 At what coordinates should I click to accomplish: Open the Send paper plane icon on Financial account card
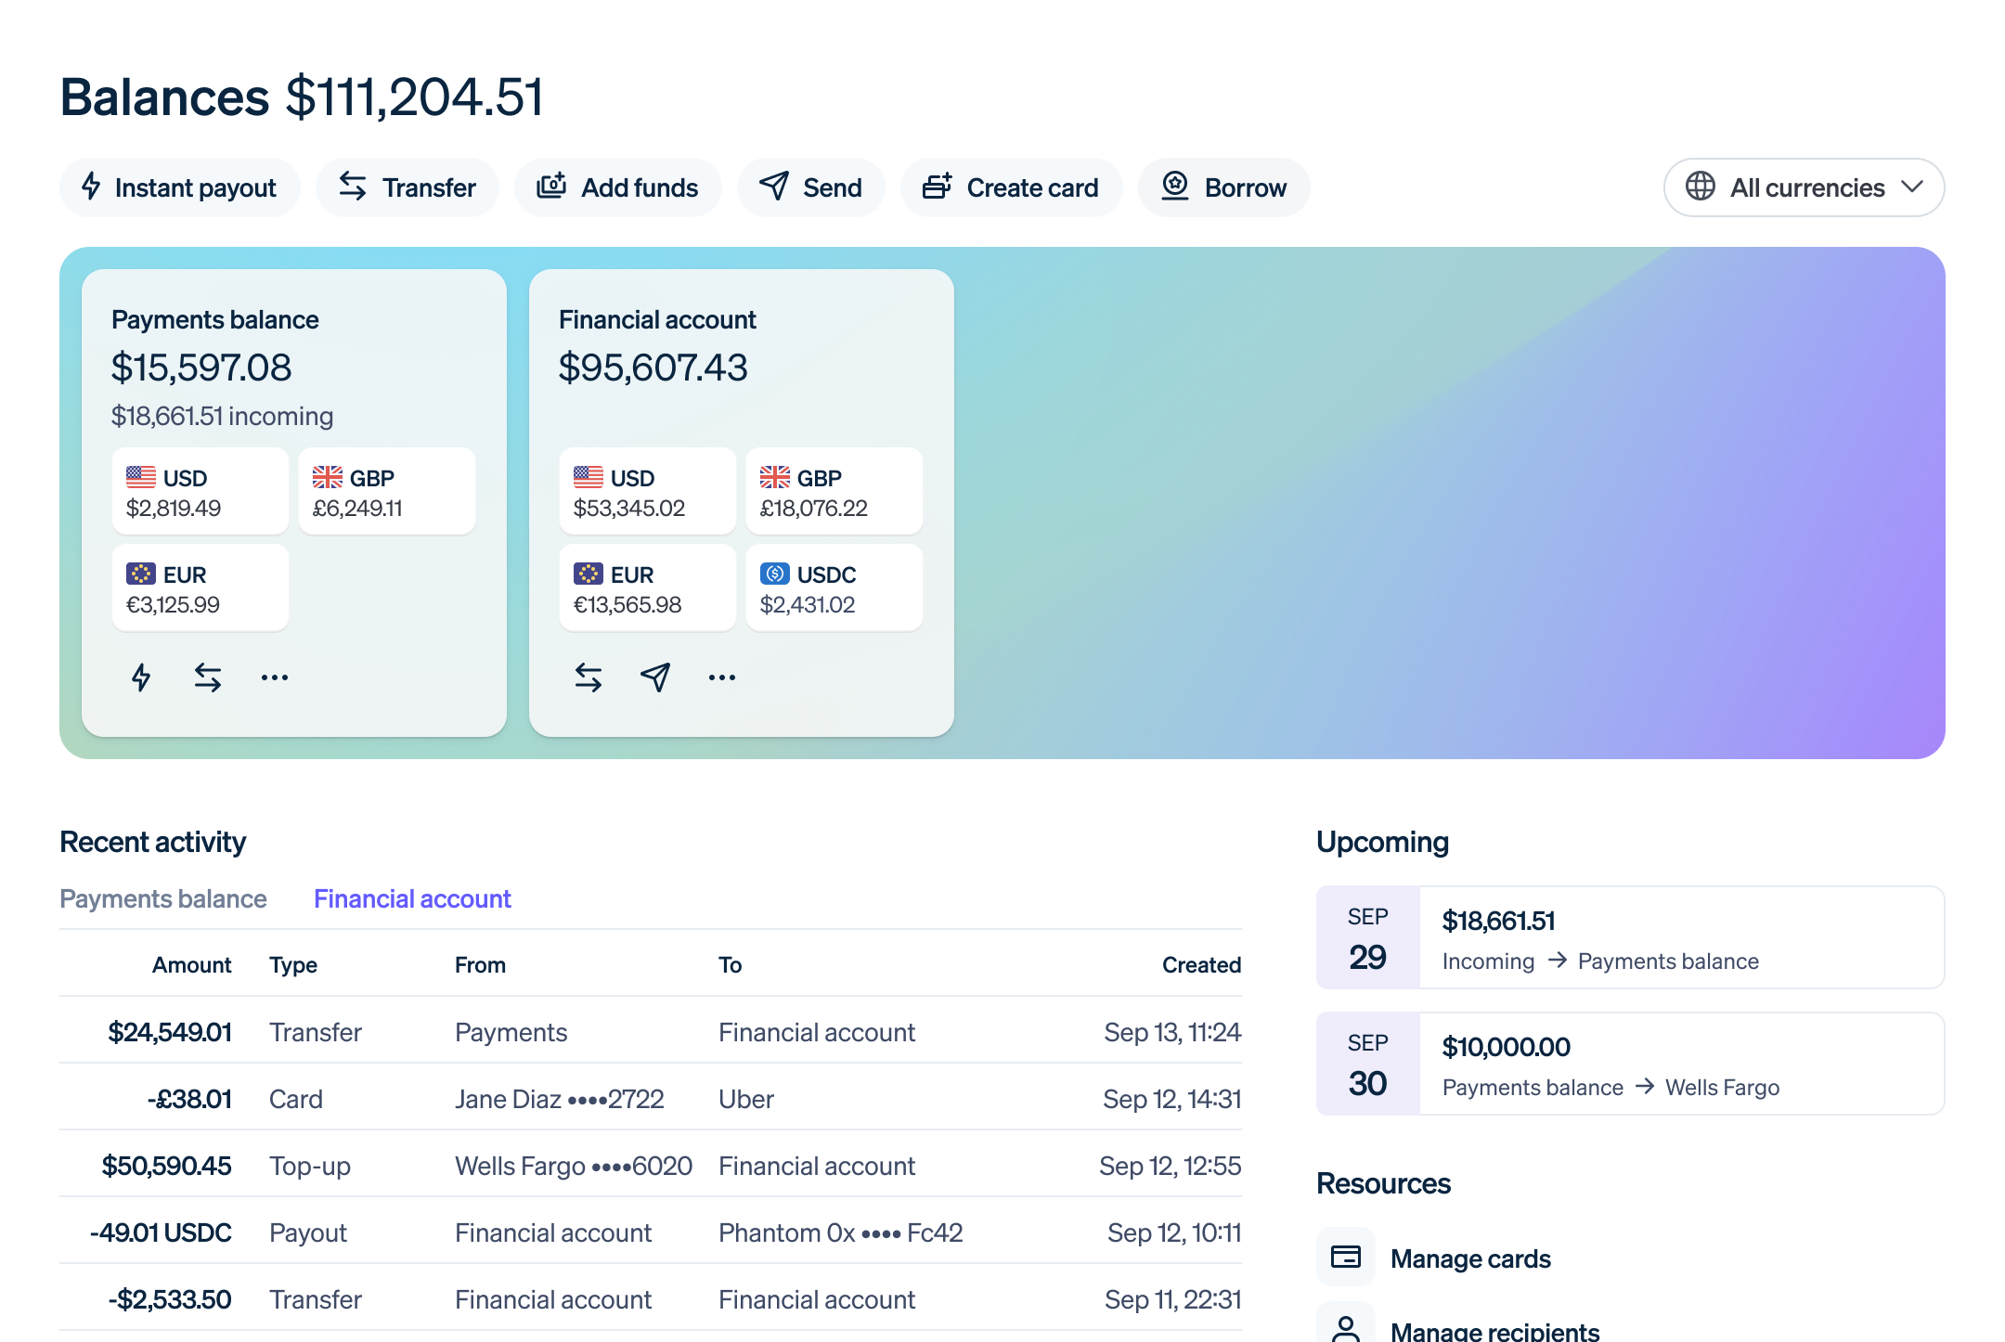pyautogui.click(x=654, y=677)
